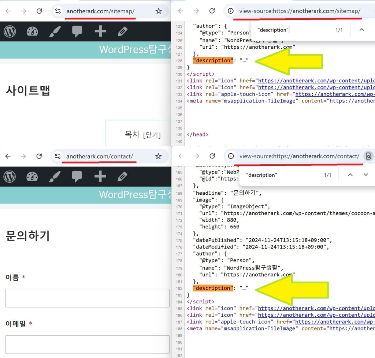Click edit pencil icon on contact admin bar
375x358 pixels.
[122, 176]
